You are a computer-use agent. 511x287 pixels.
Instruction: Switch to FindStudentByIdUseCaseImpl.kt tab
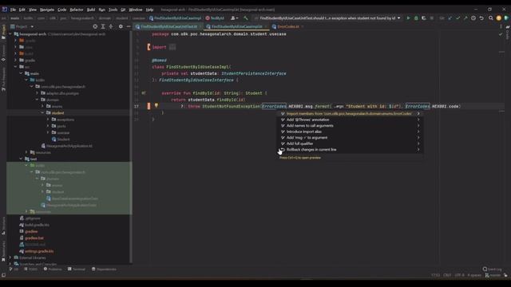[236, 26]
